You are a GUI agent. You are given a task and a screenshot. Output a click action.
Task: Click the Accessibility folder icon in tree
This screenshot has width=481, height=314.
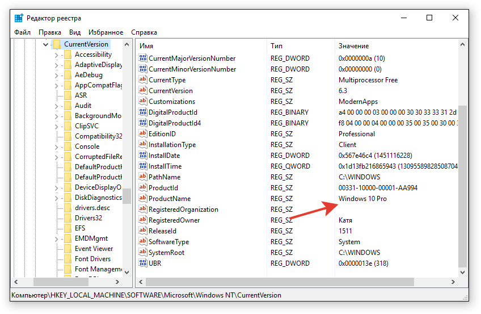[x=67, y=55]
